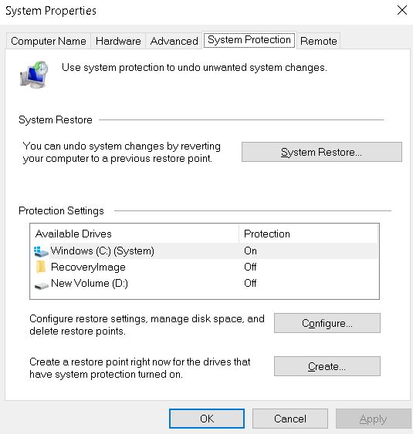
Task: Click the Windows (C:) drive icon
Action: coord(41,251)
